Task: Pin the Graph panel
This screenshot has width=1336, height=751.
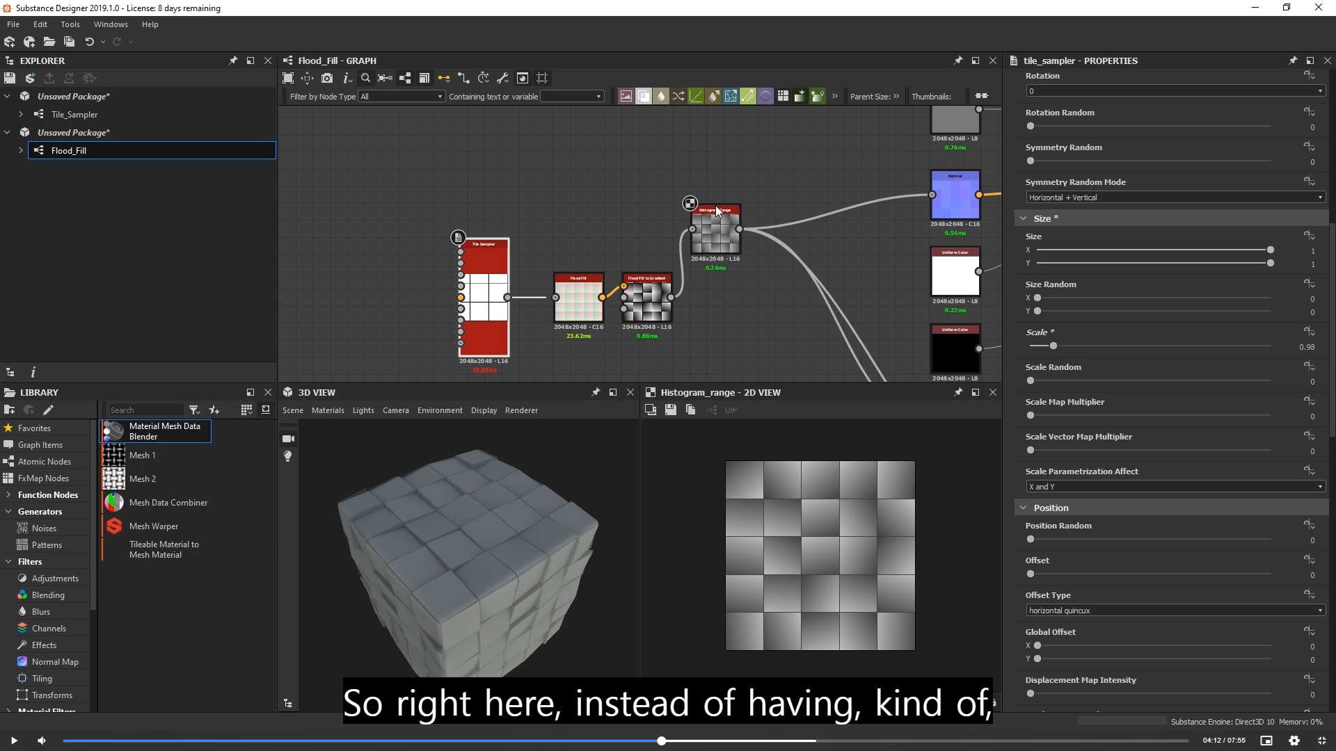Action: pos(958,60)
